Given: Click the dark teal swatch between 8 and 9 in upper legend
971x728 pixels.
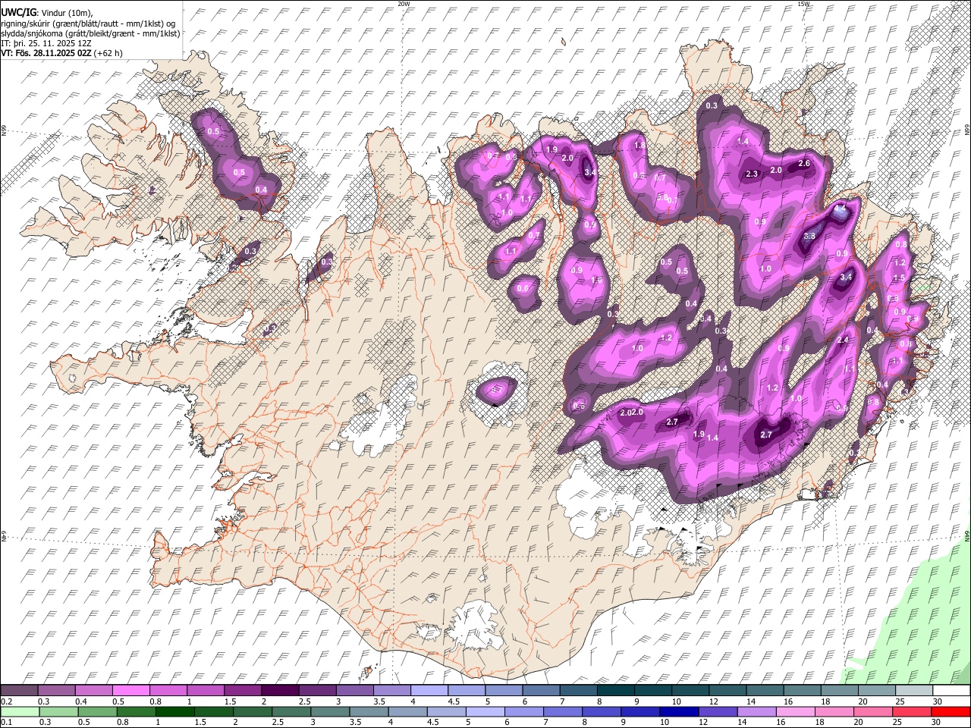Looking at the screenshot, I should 616,690.
